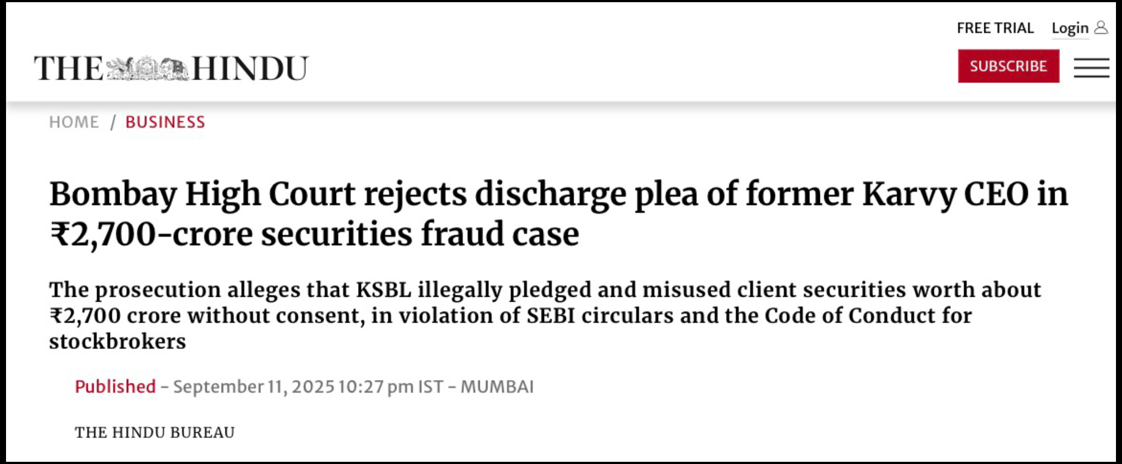Click the word THE in the masthead logo
The height and width of the screenshot is (464, 1122).
click(x=69, y=69)
